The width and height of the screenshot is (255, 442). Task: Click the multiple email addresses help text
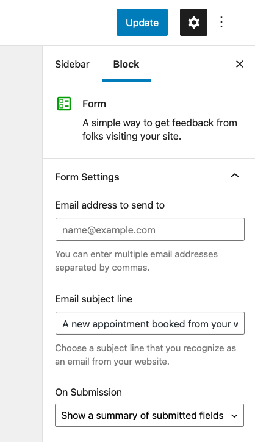(x=136, y=261)
